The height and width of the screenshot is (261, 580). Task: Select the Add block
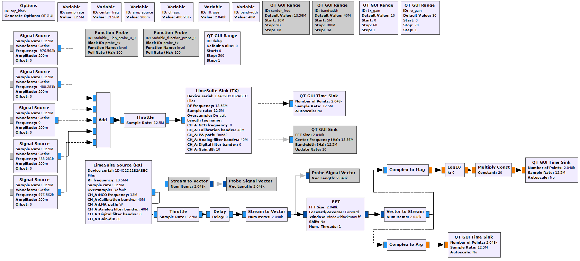tap(103, 120)
